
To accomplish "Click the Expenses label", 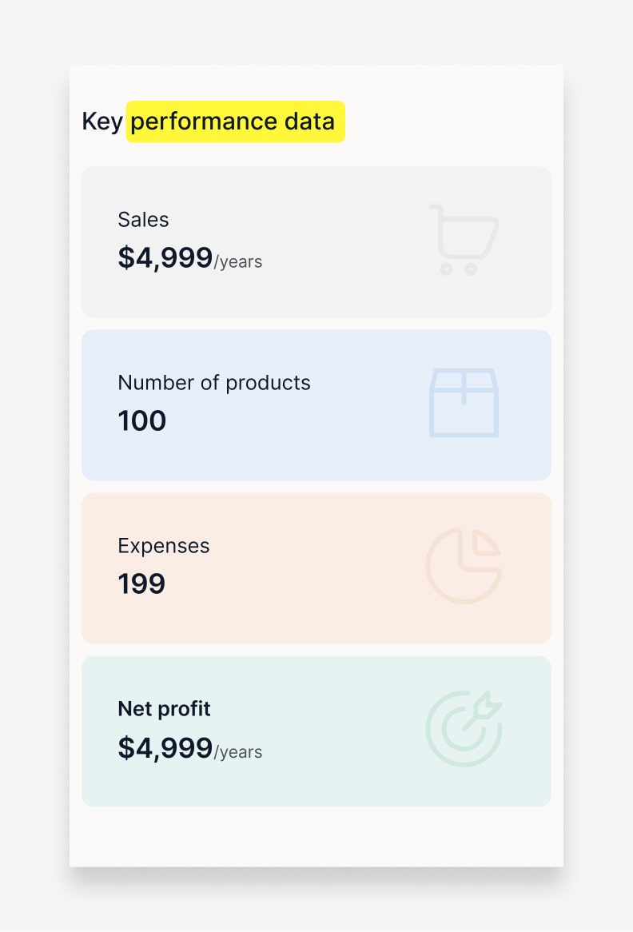I will tap(164, 546).
